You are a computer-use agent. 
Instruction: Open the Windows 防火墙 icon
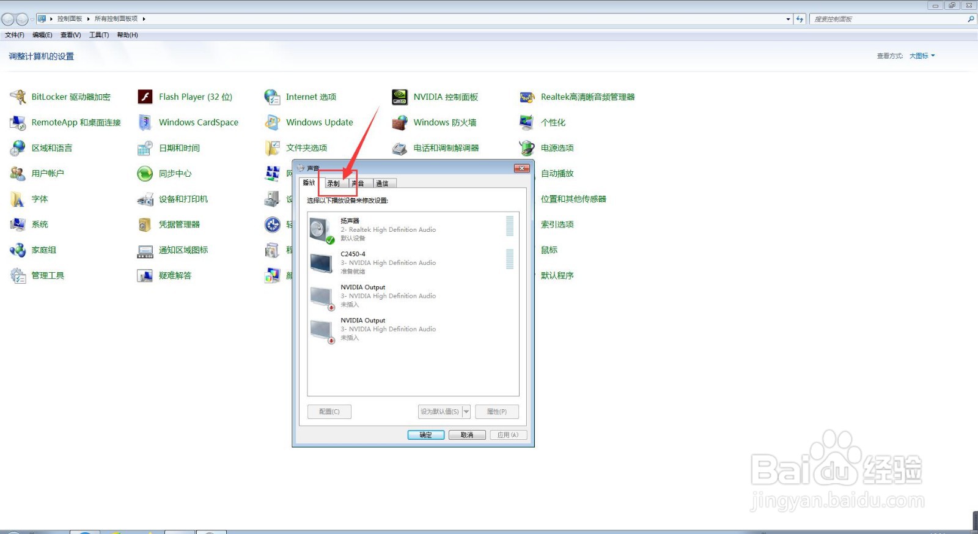click(x=400, y=122)
